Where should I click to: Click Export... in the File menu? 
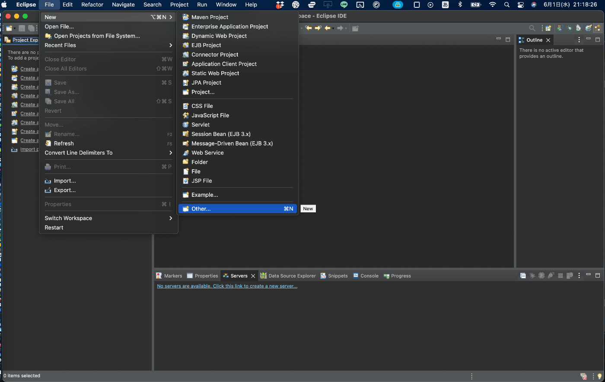(108, 190)
